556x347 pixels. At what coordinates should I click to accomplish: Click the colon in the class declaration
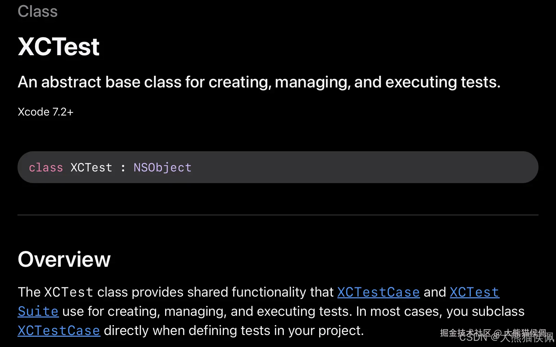123,168
